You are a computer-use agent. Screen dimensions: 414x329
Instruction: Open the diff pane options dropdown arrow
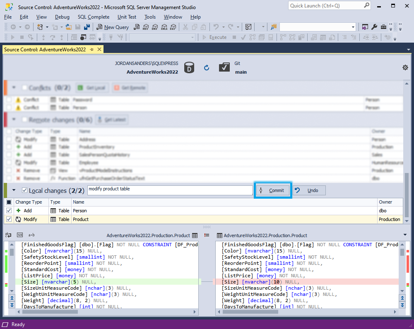(x=405, y=235)
